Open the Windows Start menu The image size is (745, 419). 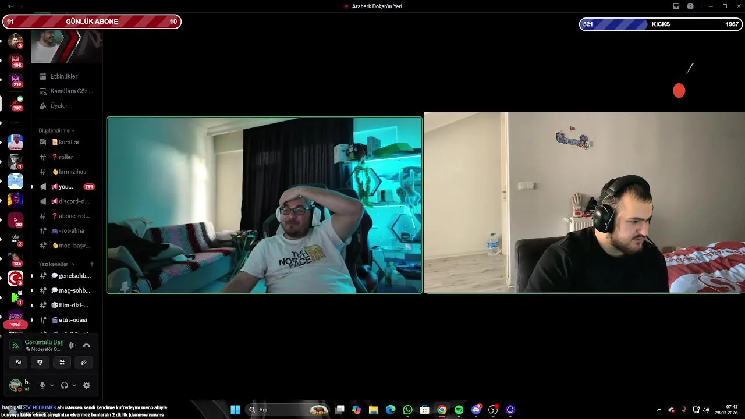(235, 410)
